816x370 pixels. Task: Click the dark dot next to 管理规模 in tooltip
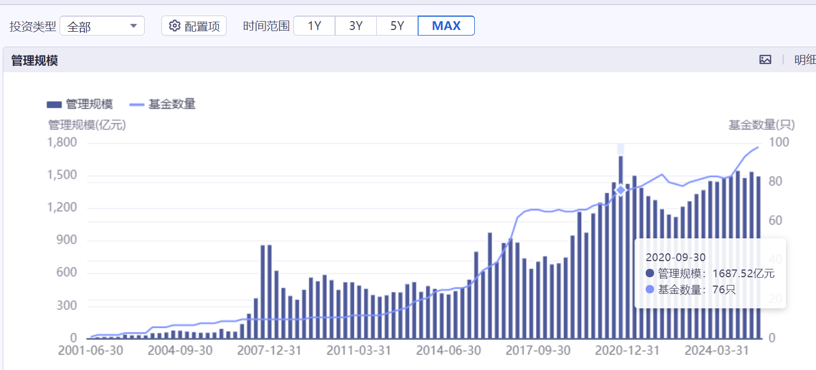pyautogui.click(x=650, y=273)
